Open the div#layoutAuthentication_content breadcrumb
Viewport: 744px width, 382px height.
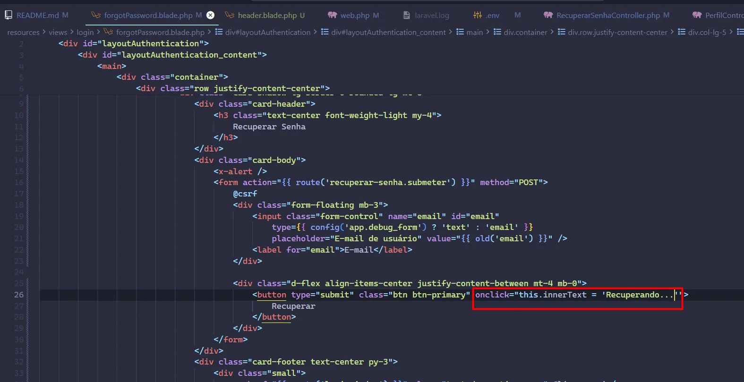[388, 32]
